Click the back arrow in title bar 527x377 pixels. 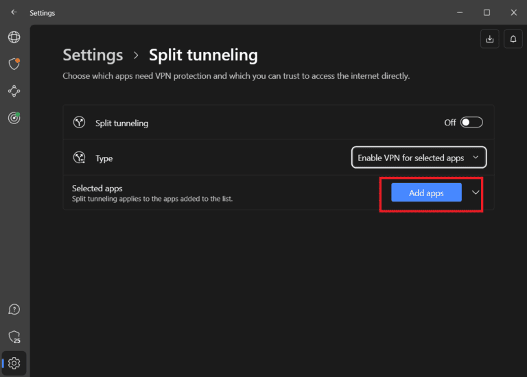click(x=14, y=12)
